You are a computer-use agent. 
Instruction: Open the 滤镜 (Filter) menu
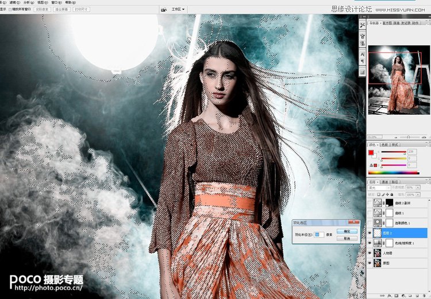pyautogui.click(x=14, y=2)
